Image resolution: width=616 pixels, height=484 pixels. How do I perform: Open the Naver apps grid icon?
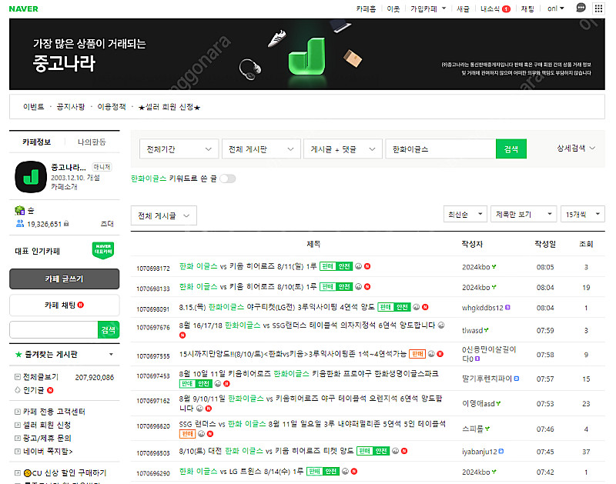598,8
